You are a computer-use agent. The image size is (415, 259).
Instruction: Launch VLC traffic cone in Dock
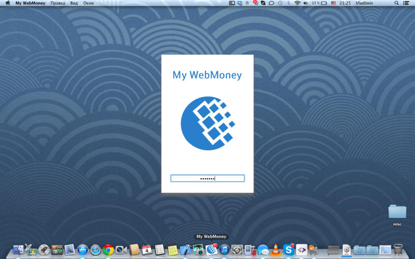pos(275,250)
